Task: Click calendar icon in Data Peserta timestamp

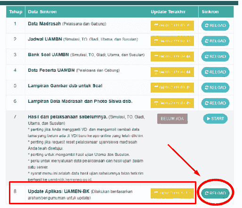Action: point(156,72)
